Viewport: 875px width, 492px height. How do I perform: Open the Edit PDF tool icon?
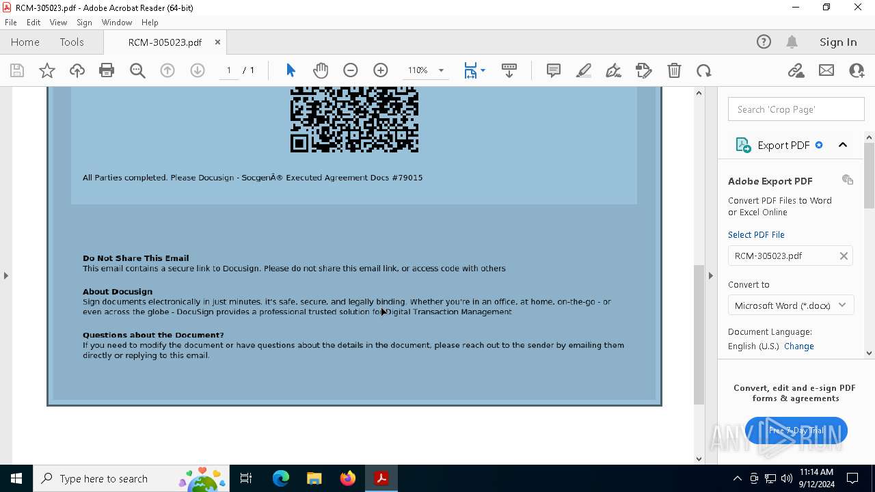[644, 70]
